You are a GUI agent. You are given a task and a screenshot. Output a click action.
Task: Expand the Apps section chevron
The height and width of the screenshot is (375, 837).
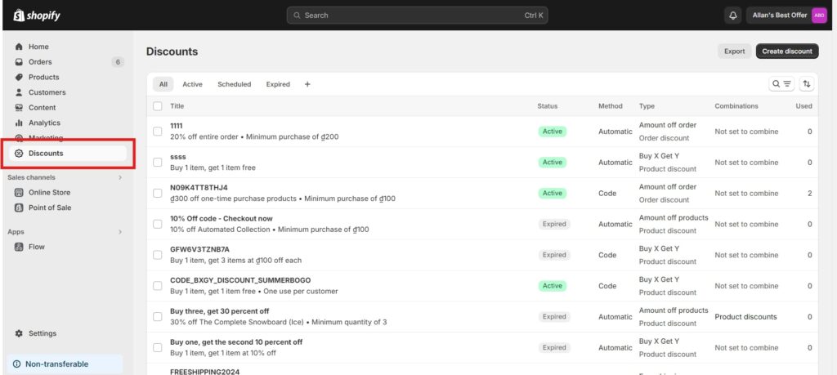click(x=120, y=232)
